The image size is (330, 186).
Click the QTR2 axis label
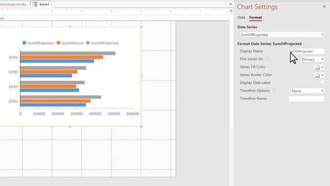click(x=13, y=87)
